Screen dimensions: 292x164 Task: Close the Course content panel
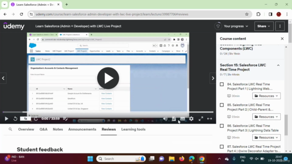click(282, 39)
